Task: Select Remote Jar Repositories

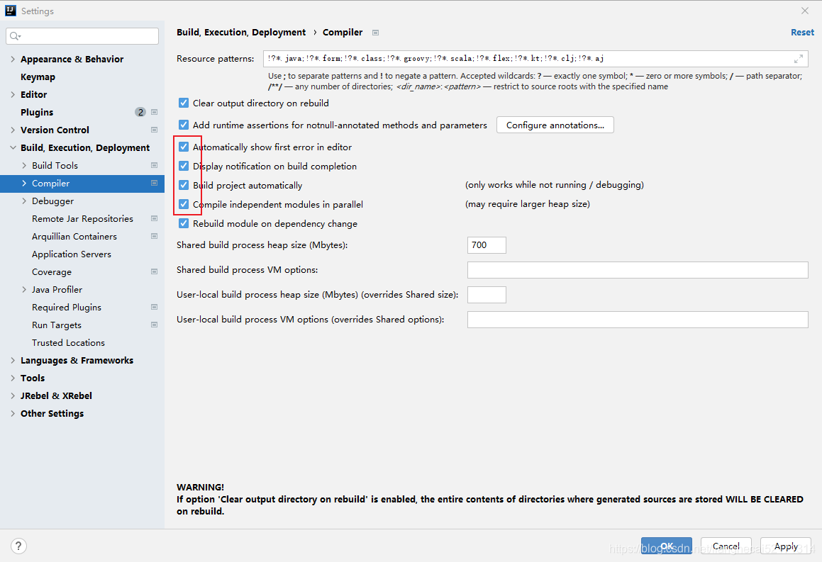Action: coord(82,218)
